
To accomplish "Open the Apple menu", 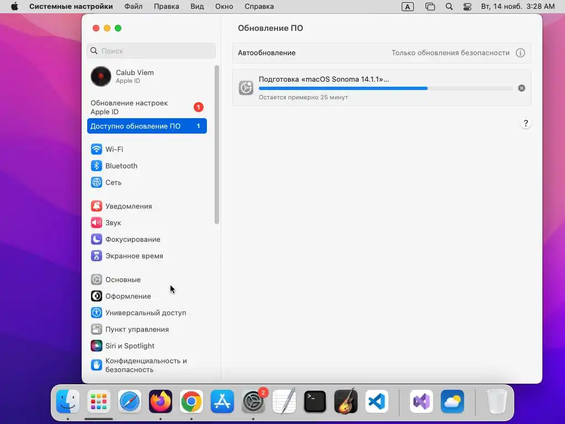I will pyautogui.click(x=14, y=7).
